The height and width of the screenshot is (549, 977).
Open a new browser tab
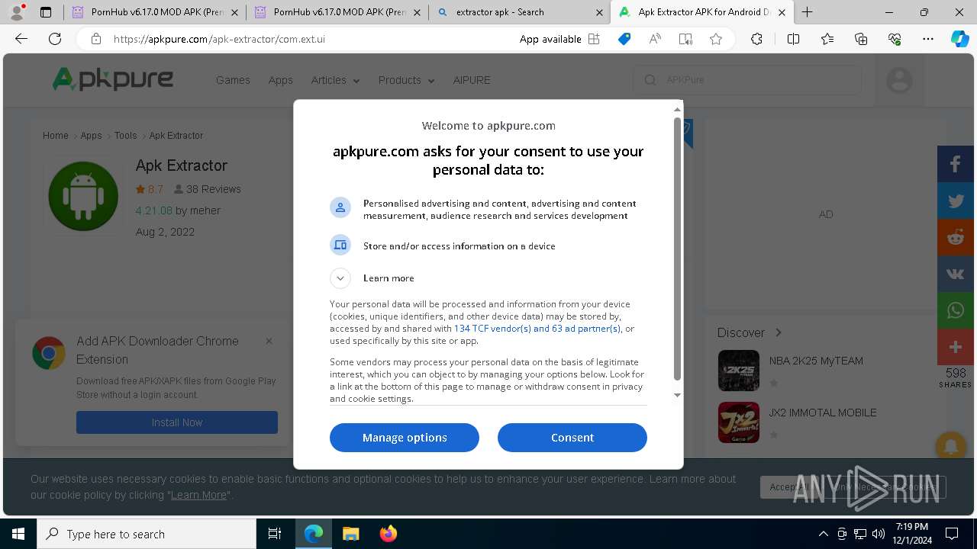pyautogui.click(x=807, y=12)
